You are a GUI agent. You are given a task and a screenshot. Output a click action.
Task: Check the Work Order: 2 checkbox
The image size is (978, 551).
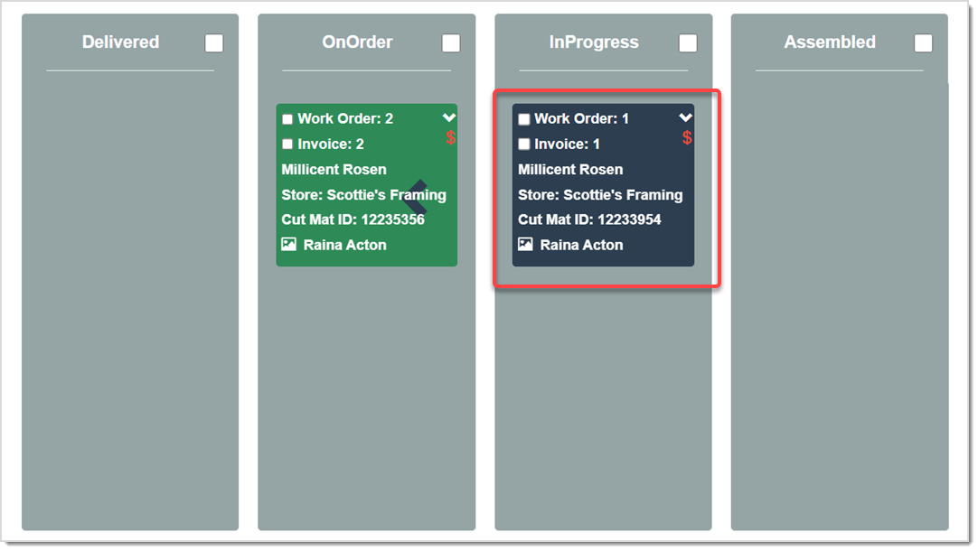click(287, 119)
